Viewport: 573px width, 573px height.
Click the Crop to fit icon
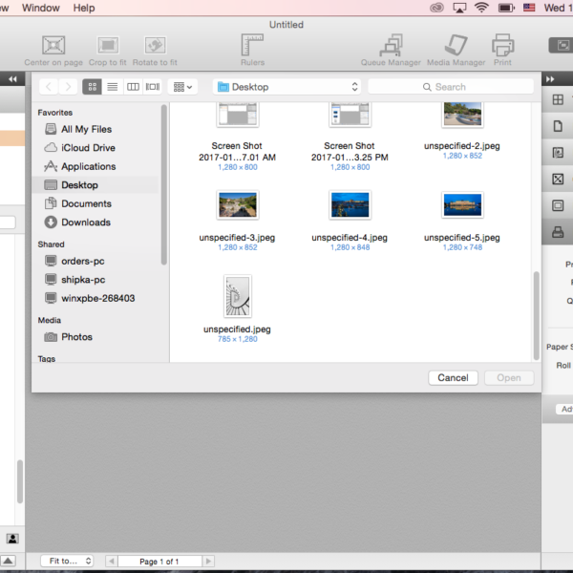pyautogui.click(x=108, y=46)
